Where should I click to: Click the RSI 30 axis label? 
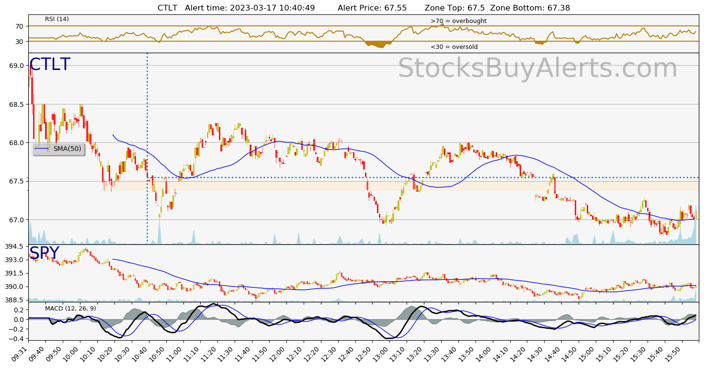coord(20,42)
